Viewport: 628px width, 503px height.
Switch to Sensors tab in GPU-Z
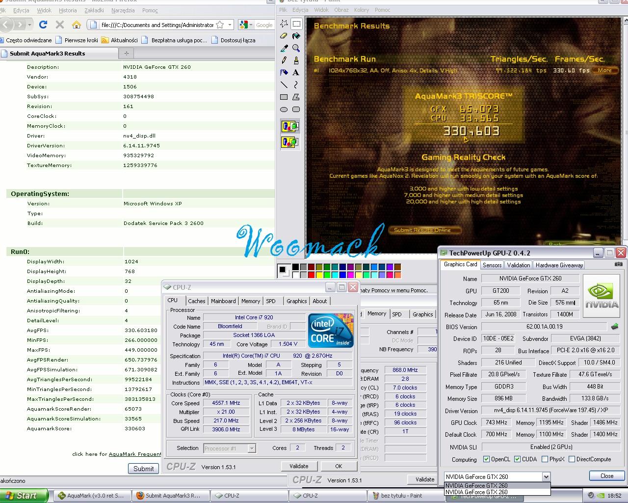click(492, 265)
